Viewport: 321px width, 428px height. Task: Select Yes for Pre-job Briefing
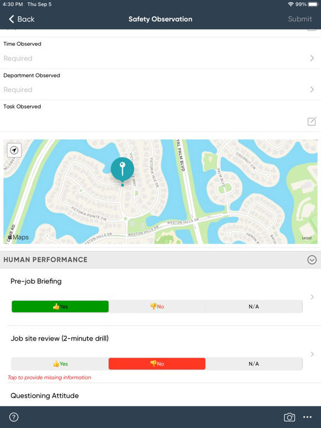[x=60, y=307]
